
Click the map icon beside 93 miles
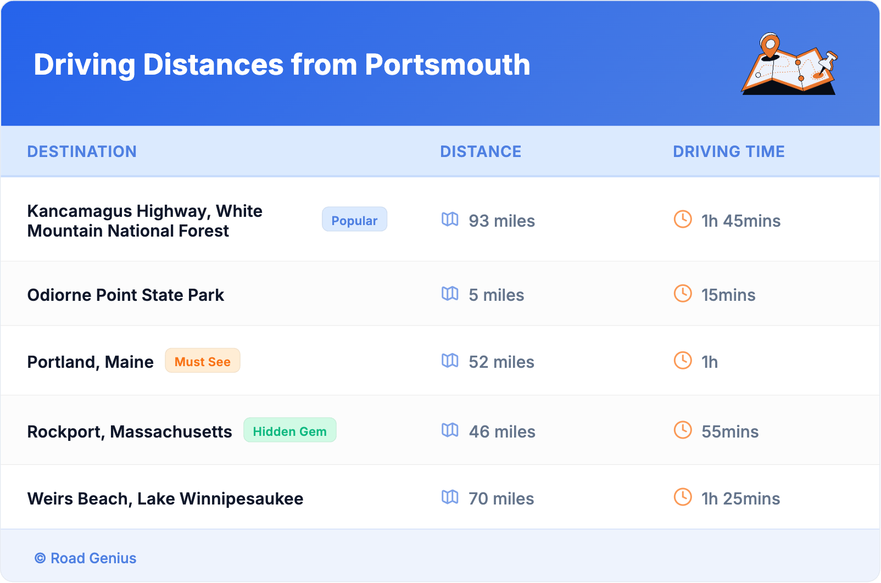point(450,220)
